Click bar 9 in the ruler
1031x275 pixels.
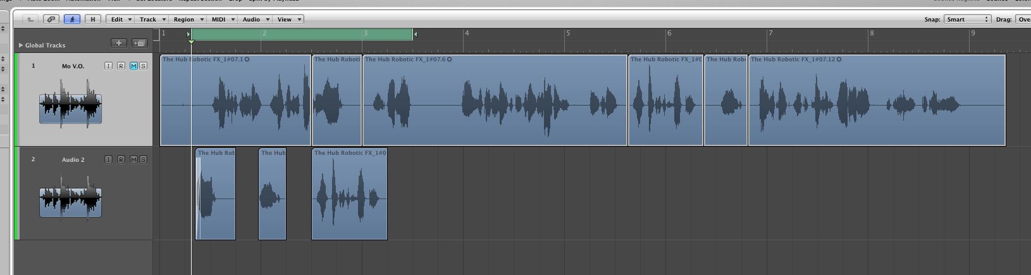(973, 33)
